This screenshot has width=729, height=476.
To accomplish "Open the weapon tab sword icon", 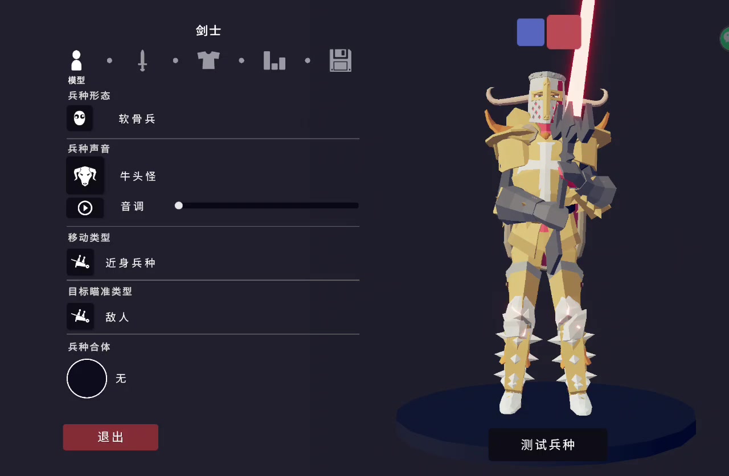I will point(142,60).
